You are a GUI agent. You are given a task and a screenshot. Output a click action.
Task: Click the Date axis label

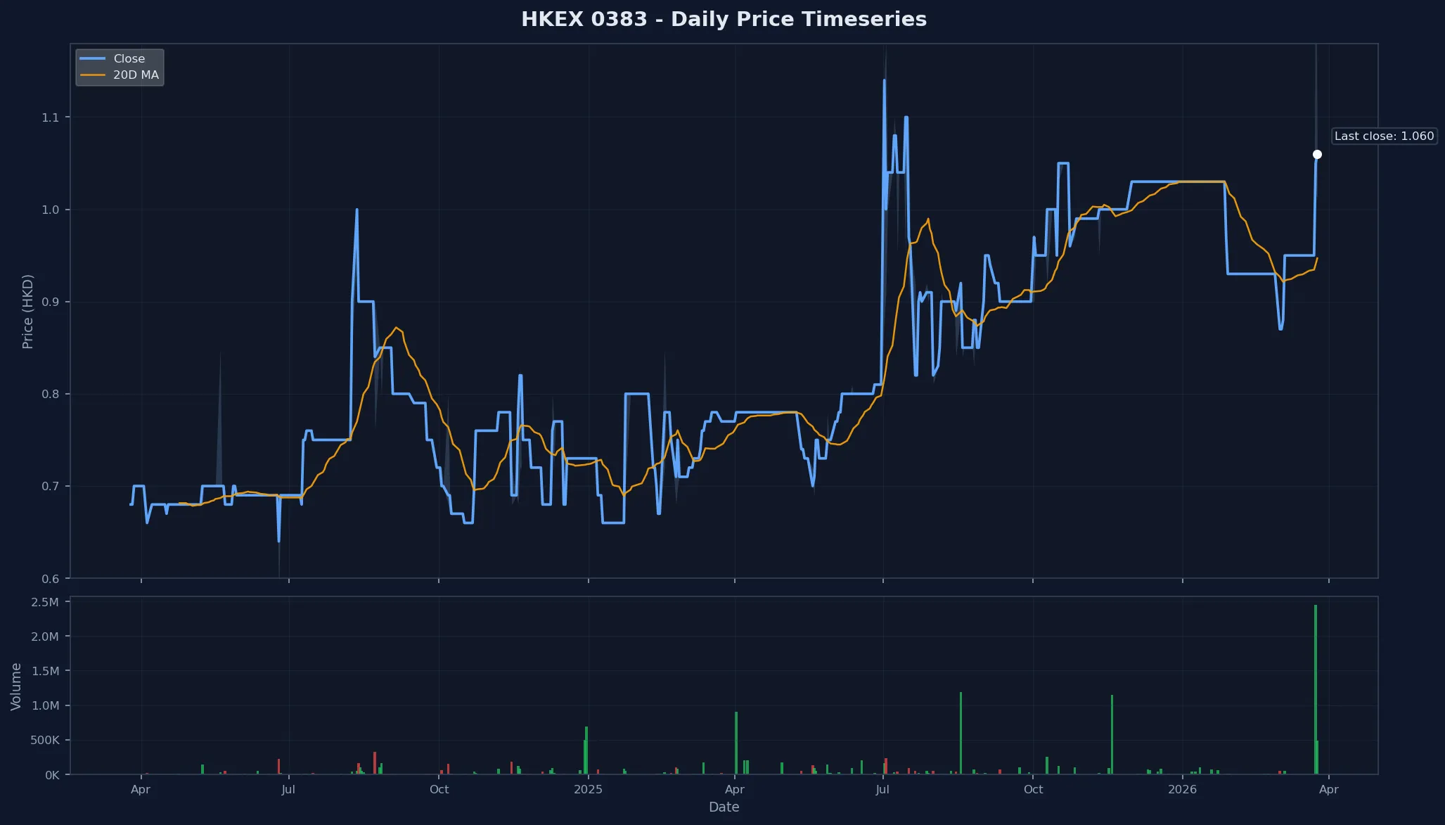(724, 807)
